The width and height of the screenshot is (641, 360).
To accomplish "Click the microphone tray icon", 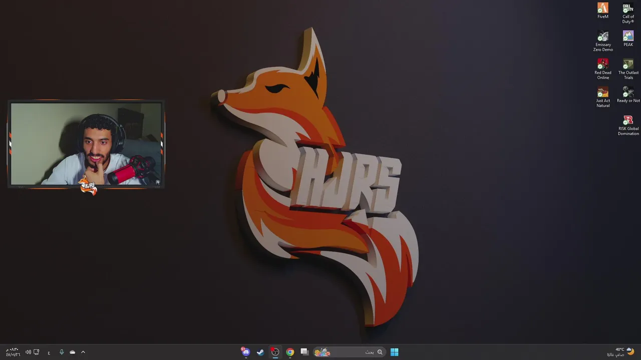I will pyautogui.click(x=62, y=352).
